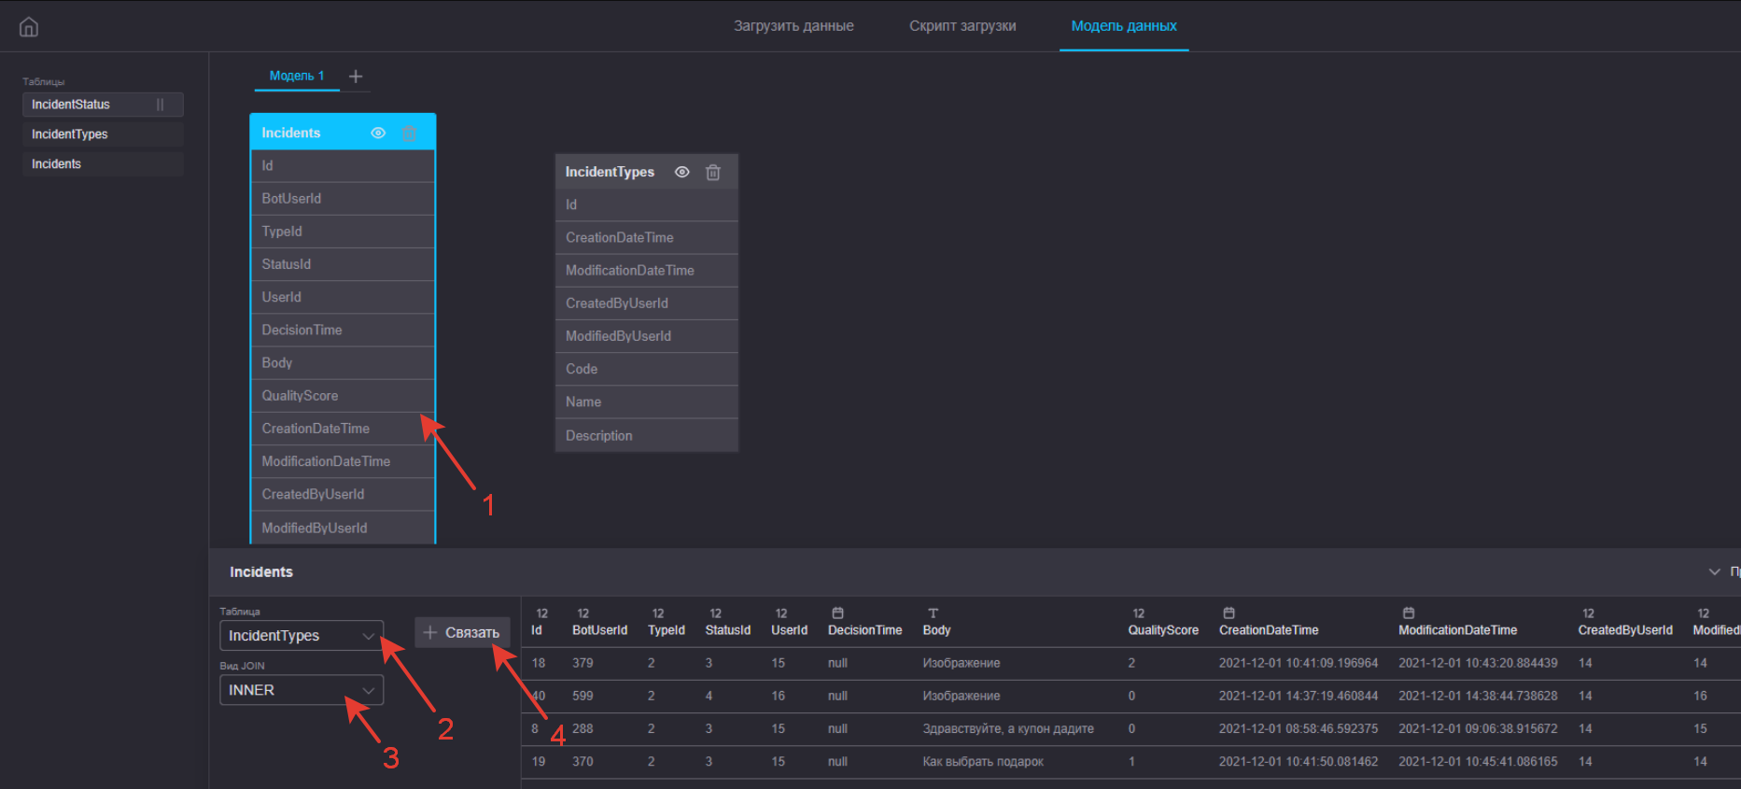Select ModificationDateTime field in IncidentTypes card
Image resolution: width=1741 pixels, height=789 pixels.
[647, 270]
